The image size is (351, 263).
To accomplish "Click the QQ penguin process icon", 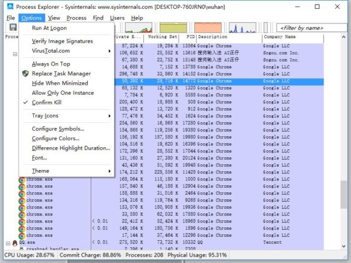I will 15,243.
